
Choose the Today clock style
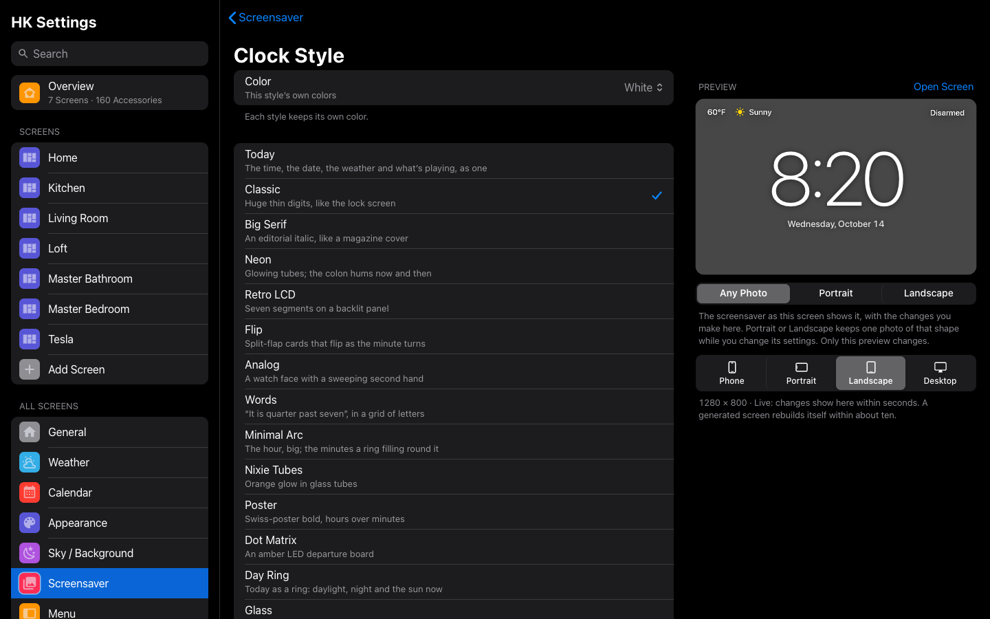pyautogui.click(x=454, y=161)
